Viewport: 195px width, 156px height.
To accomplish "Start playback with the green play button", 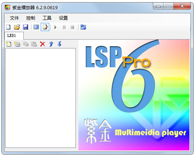I will (56, 27).
